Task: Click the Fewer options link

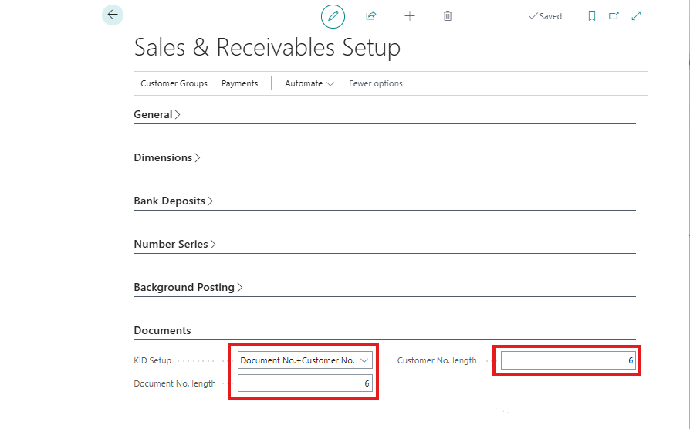Action: tap(376, 83)
